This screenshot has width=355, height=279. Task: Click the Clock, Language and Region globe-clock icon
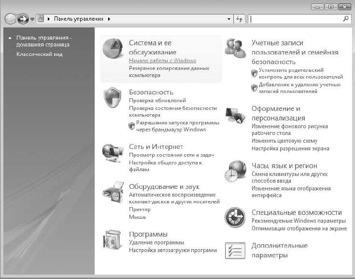235,171
